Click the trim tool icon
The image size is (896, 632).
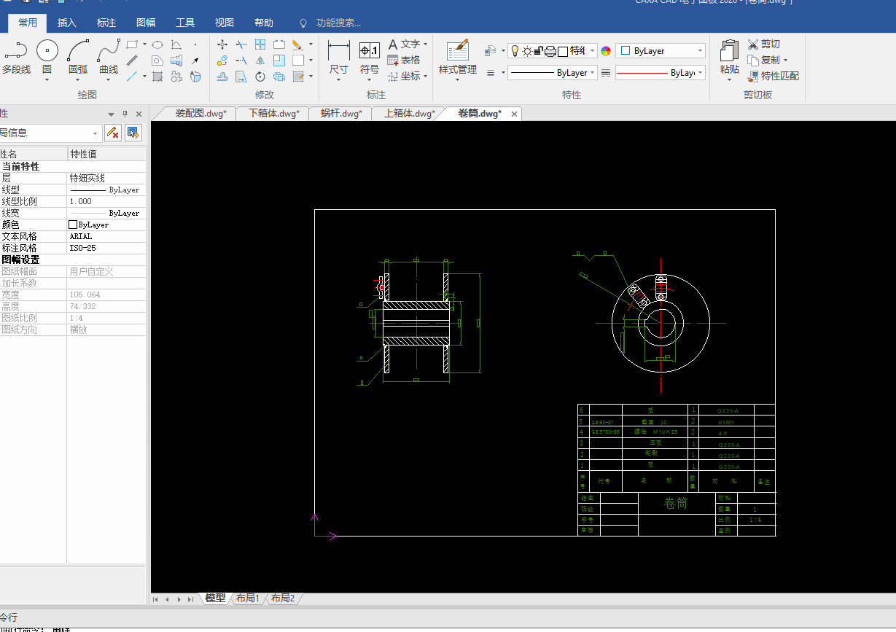[x=241, y=44]
